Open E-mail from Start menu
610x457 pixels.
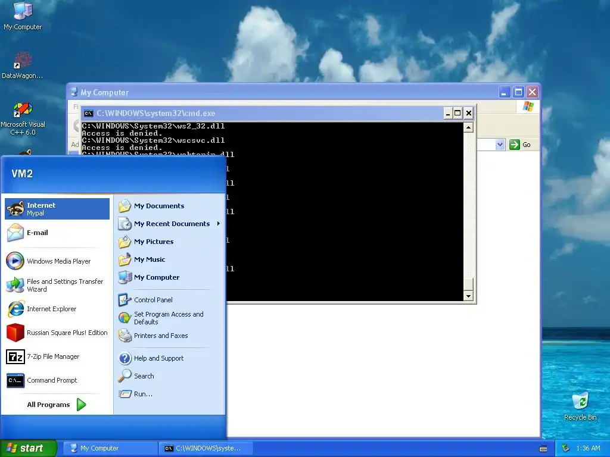coord(57,233)
